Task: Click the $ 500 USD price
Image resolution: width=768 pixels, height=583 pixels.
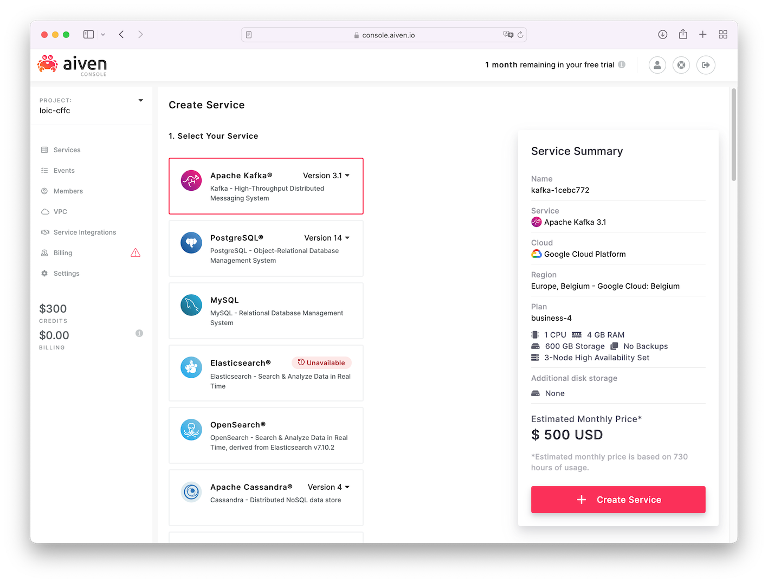Action: pos(567,435)
